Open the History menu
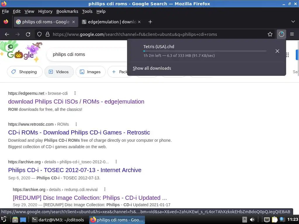The image size is (299, 224). click(45, 11)
